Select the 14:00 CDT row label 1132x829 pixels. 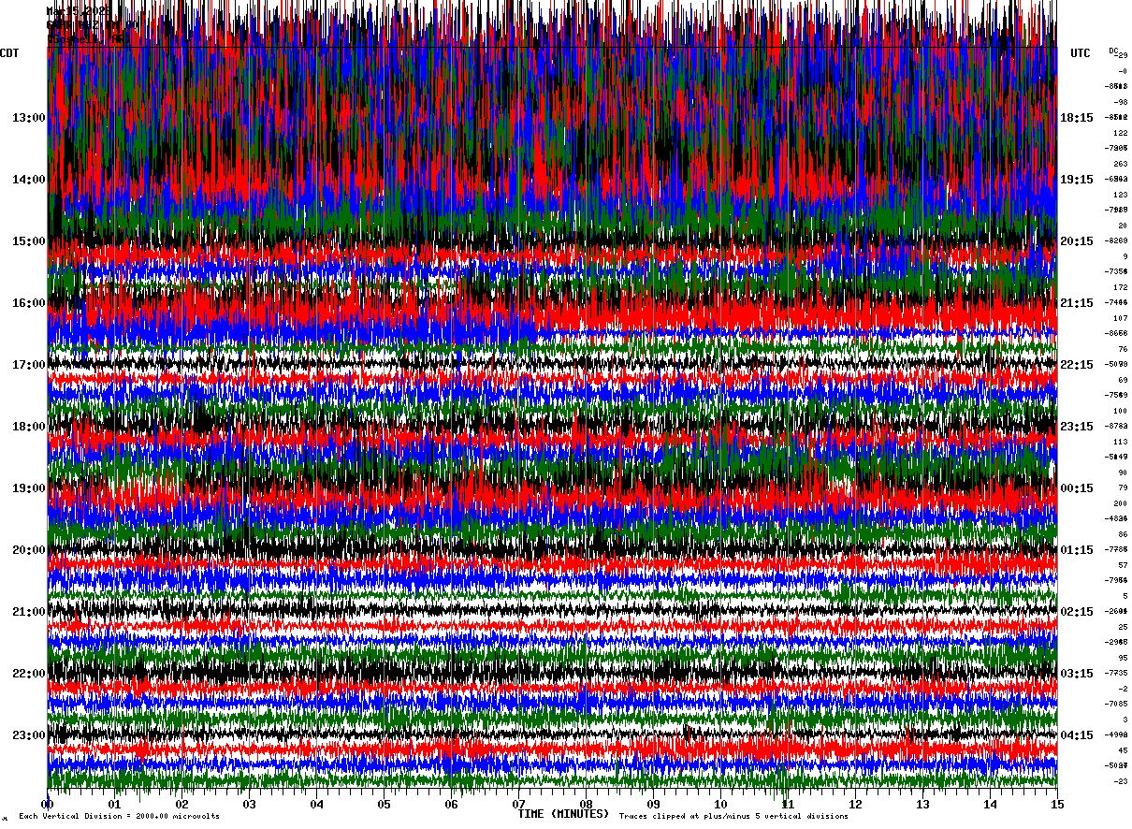pyautogui.click(x=29, y=180)
